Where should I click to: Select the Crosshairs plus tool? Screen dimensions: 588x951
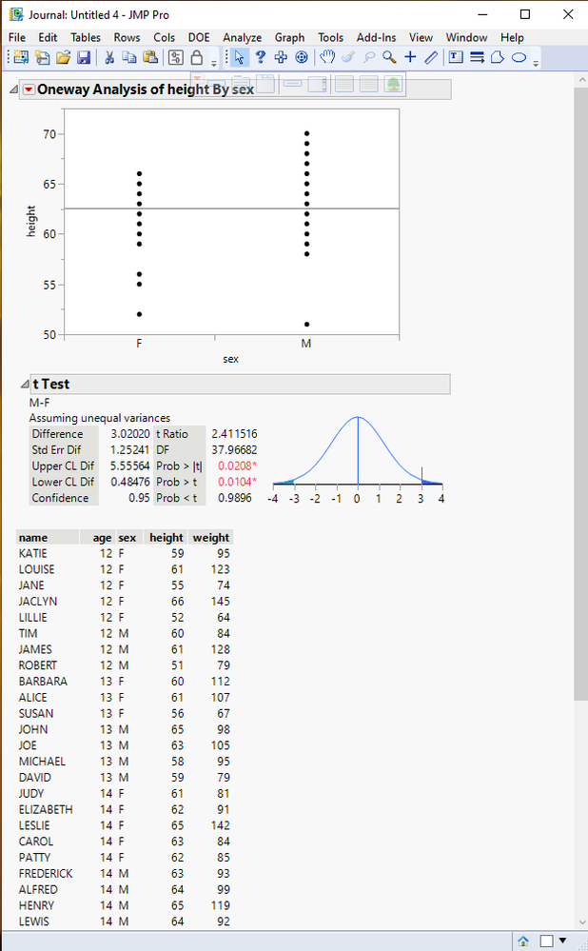[410, 58]
